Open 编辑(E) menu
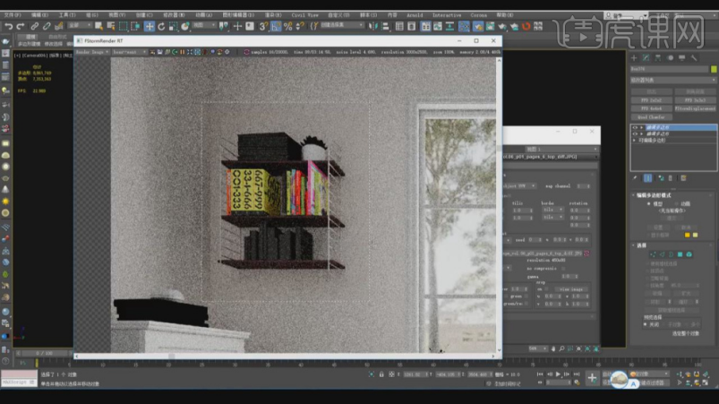719x404 pixels. [39, 15]
